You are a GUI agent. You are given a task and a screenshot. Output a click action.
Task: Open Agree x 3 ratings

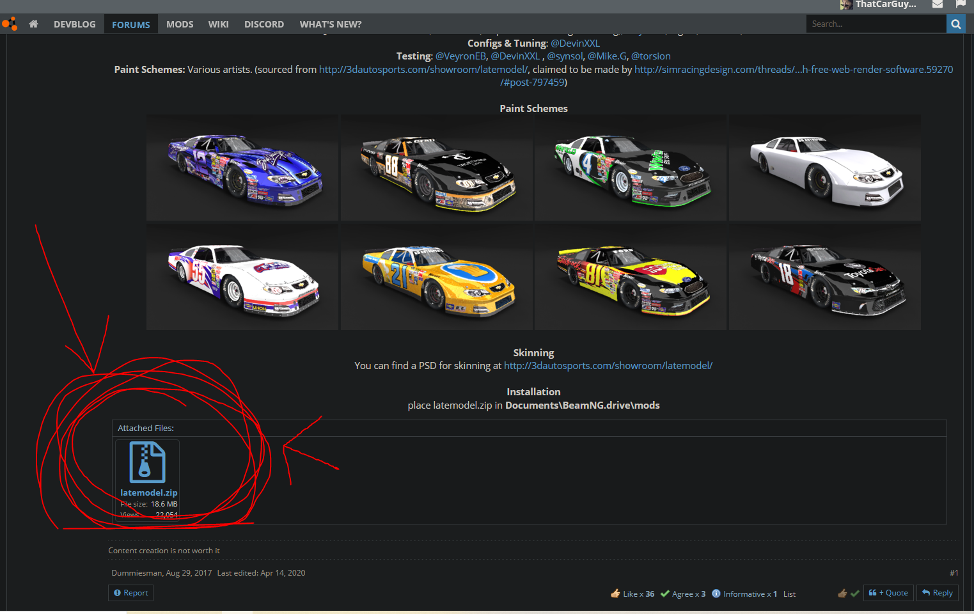coord(683,594)
